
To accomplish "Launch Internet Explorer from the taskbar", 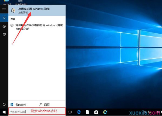I will (105, 112).
